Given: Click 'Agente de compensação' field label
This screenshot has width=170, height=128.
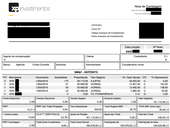Looking at the screenshot, I should pos(17,56).
